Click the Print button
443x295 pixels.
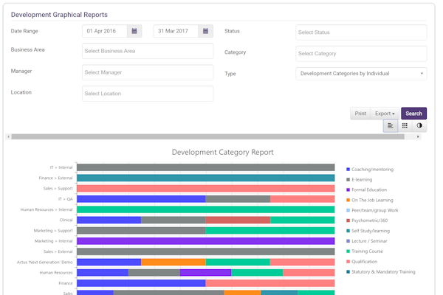point(360,114)
